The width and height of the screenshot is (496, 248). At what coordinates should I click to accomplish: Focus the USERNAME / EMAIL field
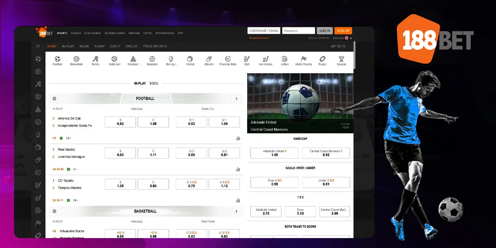[x=264, y=31]
